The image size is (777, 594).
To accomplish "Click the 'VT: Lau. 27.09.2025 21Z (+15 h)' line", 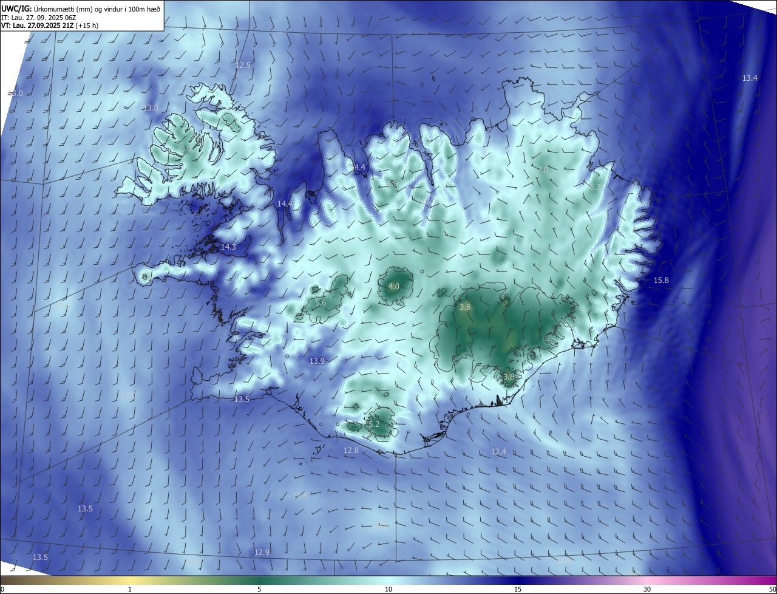I will 50,26.
